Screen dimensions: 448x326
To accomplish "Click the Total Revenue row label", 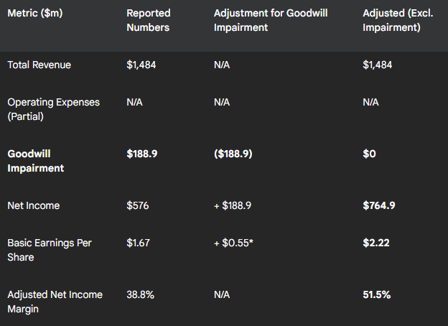I will tap(39, 65).
